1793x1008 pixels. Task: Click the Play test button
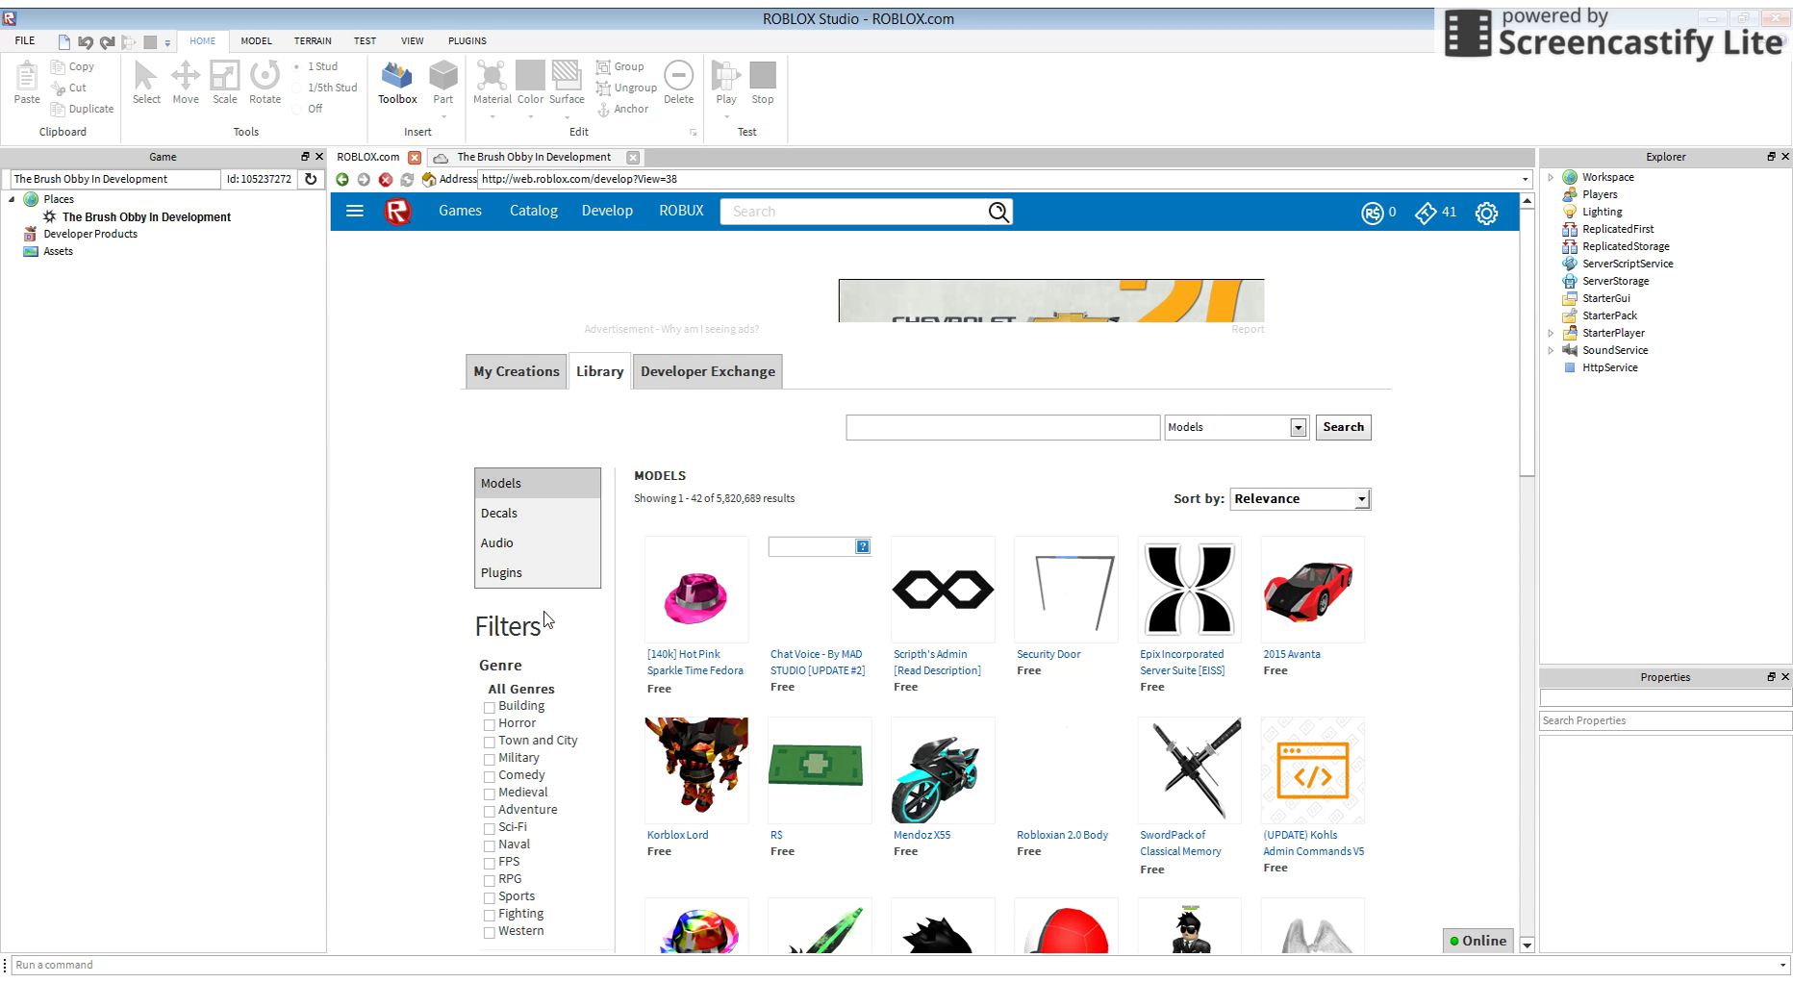click(725, 83)
